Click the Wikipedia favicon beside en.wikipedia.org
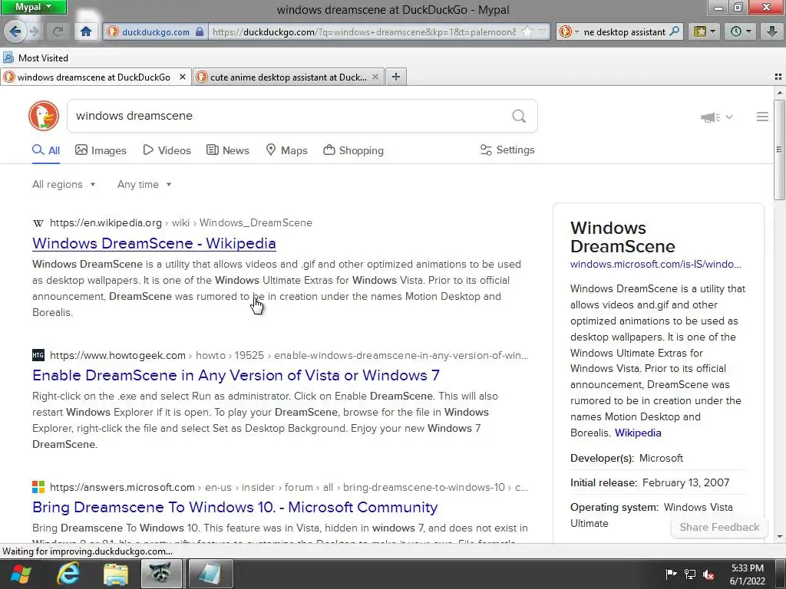This screenshot has height=589, width=786. (38, 223)
